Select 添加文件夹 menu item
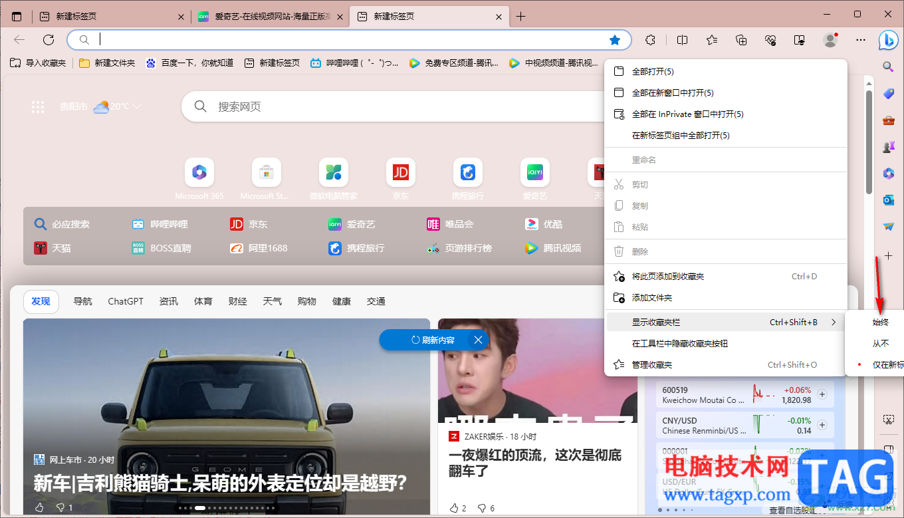Image resolution: width=904 pixels, height=518 pixels. [x=726, y=298]
